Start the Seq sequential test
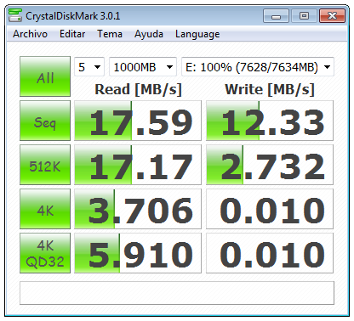This screenshot has height=321, width=354. [x=45, y=121]
